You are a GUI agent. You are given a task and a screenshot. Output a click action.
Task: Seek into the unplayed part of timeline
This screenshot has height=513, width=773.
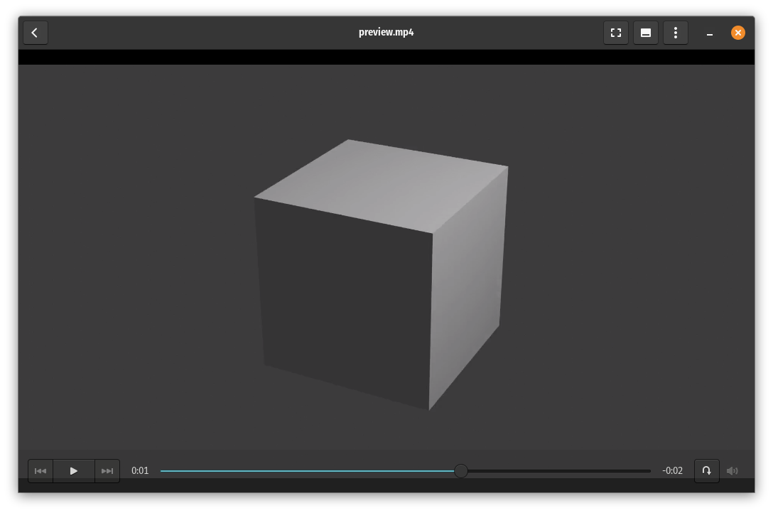561,471
